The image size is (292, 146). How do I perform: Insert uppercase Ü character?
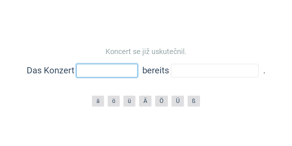178,101
